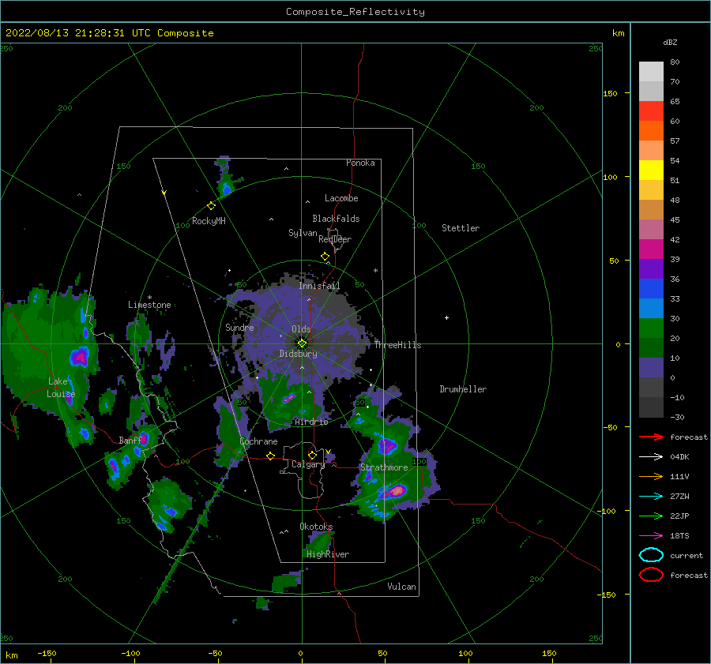Click the Cochrane city label
Image resolution: width=711 pixels, height=664 pixels.
[x=258, y=441]
